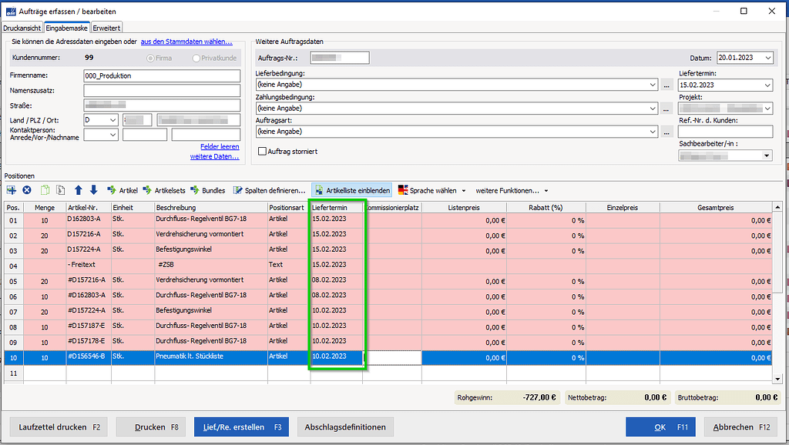Viewport: 789px width, 445px height.
Task: Click the Beschreibung column header
Action: 211,207
